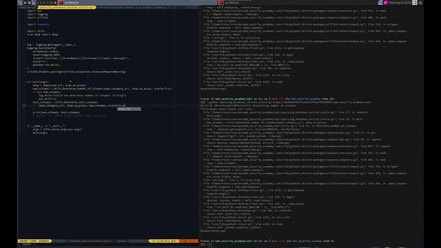This screenshot has width=441, height=248.
Task: Click the pink circular tray icon
Action: tap(386, 3)
